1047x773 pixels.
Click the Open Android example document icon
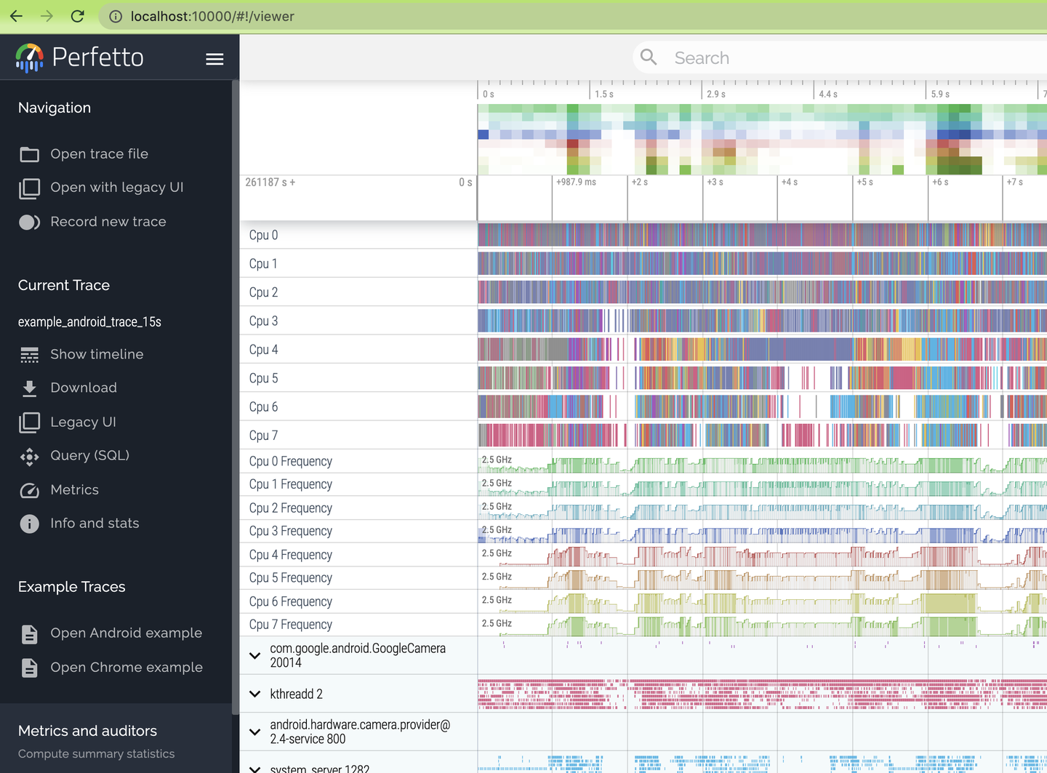coord(29,634)
